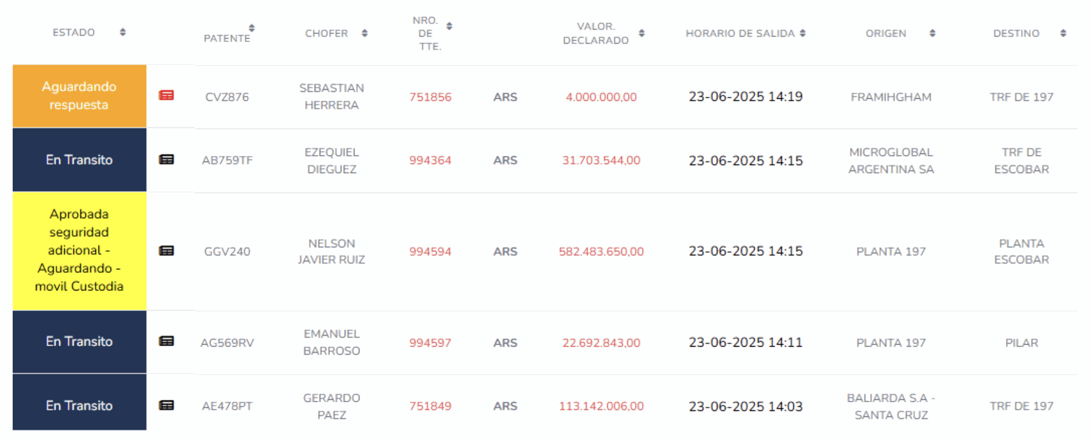Click the orange Aguardando respuesta status cell
The width and height of the screenshot is (1091, 439).
79,96
